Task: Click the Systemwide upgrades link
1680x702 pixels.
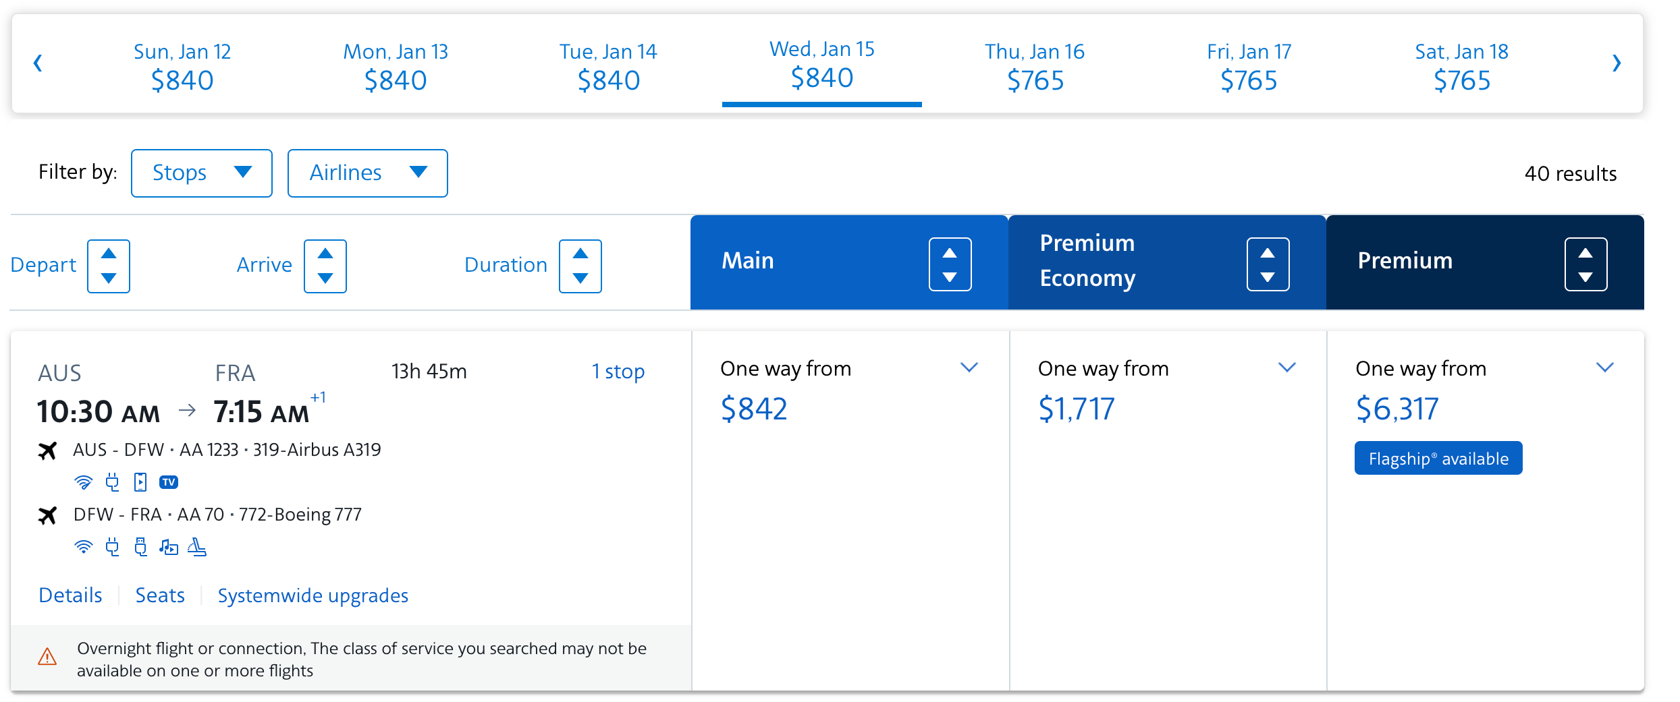Action: click(313, 595)
